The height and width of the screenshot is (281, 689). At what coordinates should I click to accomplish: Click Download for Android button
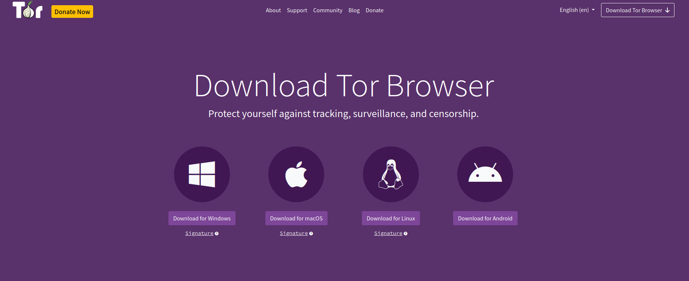(x=485, y=218)
